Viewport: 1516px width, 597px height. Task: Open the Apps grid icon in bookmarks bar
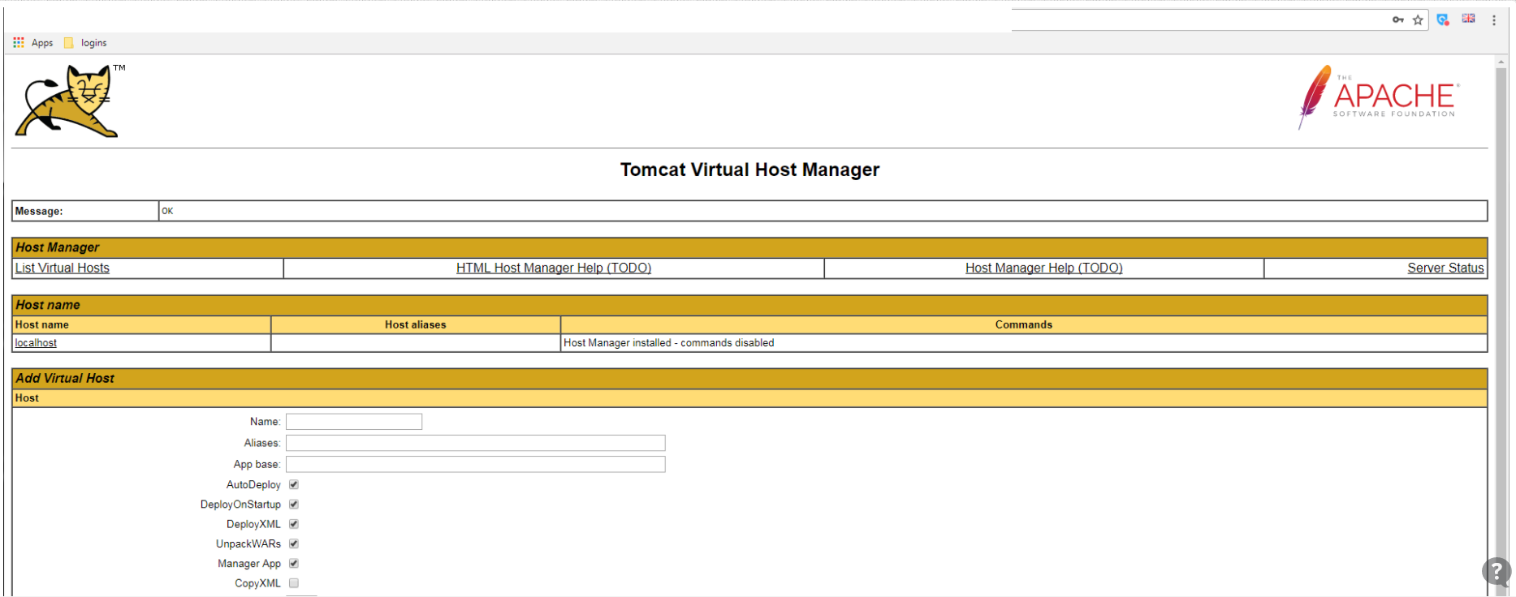(19, 42)
